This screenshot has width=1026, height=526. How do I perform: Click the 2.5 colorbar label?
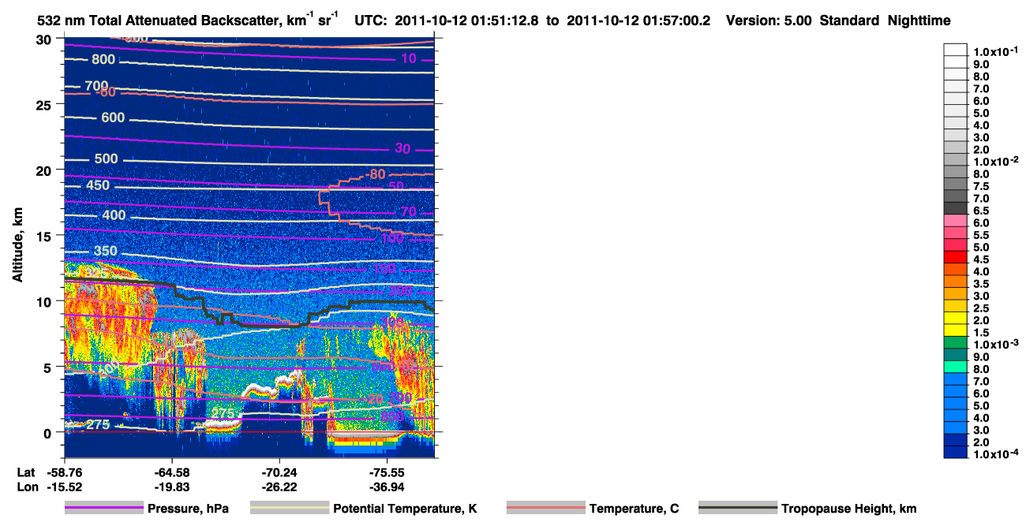pos(982,308)
